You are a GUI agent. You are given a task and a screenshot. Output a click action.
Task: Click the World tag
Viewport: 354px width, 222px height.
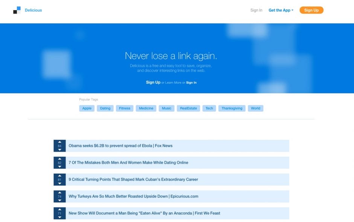[255, 108]
